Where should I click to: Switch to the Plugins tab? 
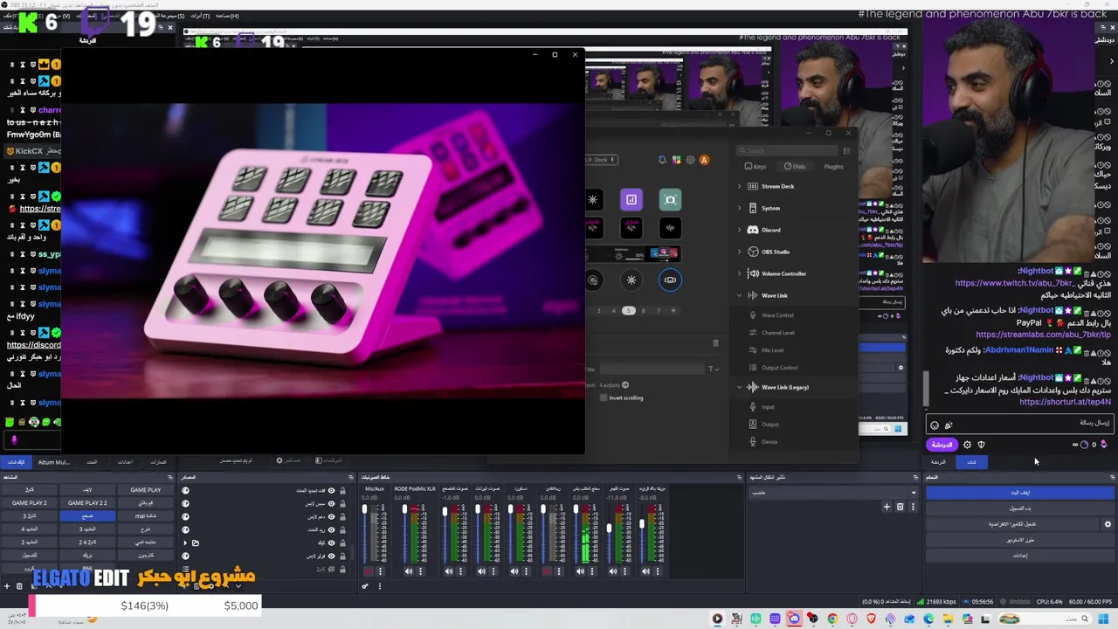tap(833, 166)
